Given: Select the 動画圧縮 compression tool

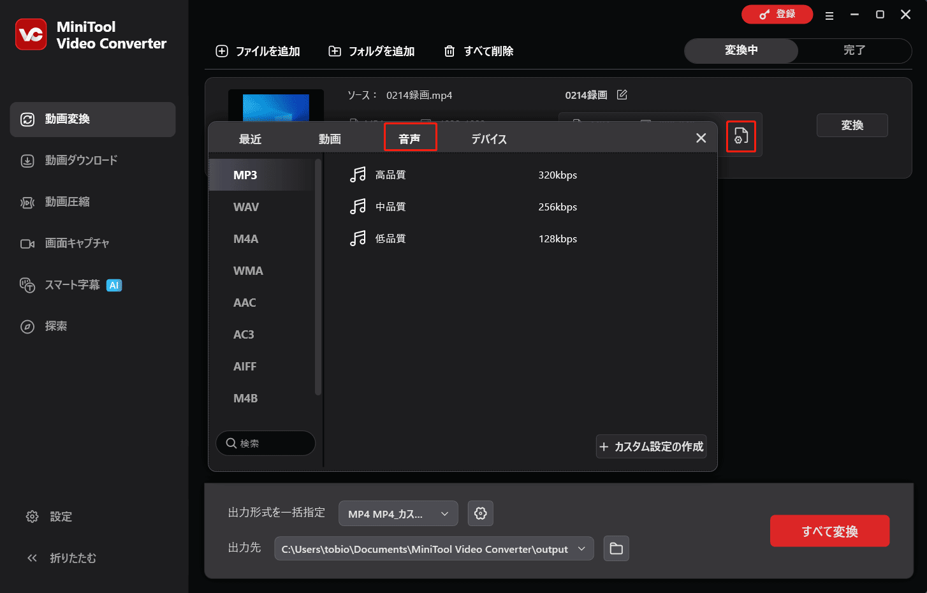Looking at the screenshot, I should click(70, 202).
